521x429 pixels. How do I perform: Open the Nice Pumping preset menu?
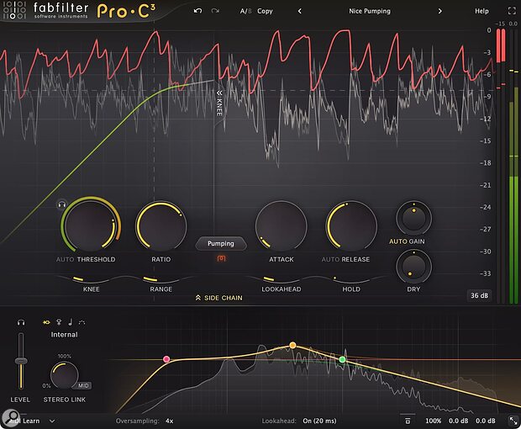370,11
